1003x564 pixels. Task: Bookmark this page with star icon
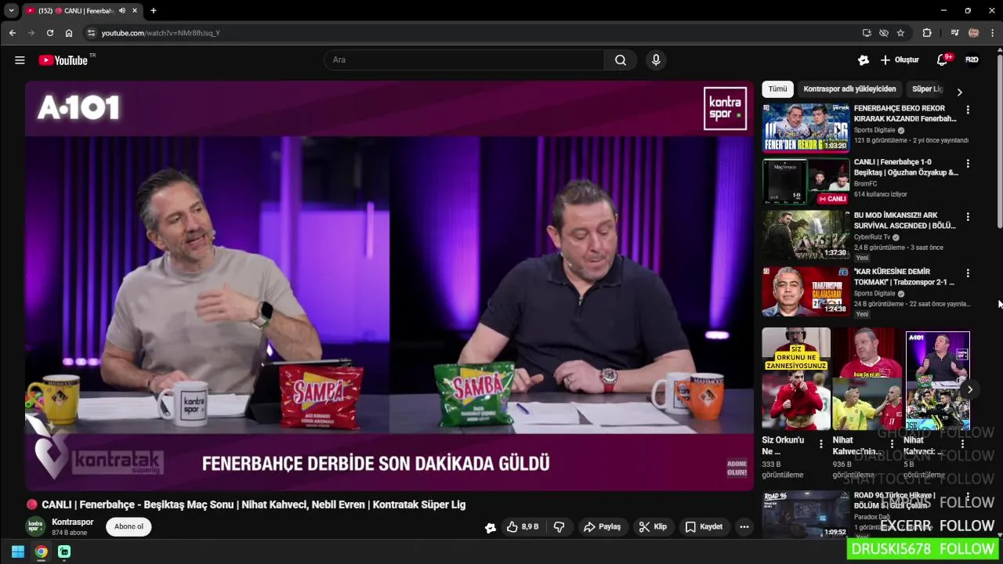point(900,33)
